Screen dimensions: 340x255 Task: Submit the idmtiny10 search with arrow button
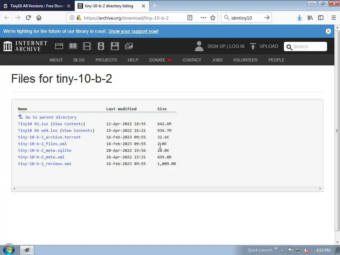[267, 18]
